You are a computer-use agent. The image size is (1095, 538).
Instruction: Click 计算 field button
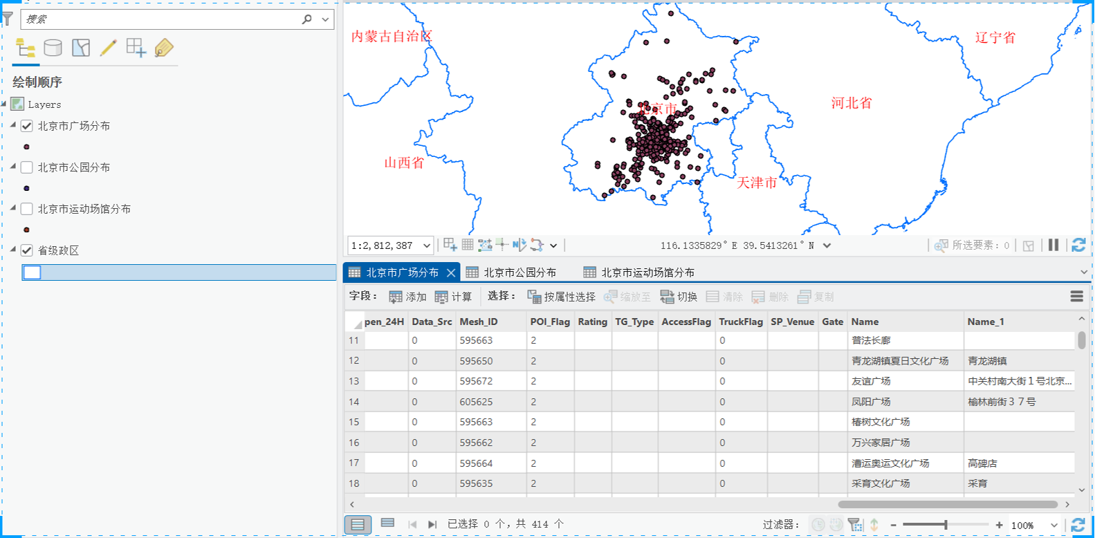point(453,297)
